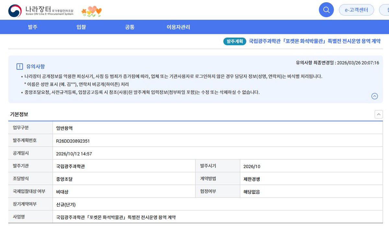Open the 이용자관리 menu
389x227 pixels.
(x=178, y=27)
